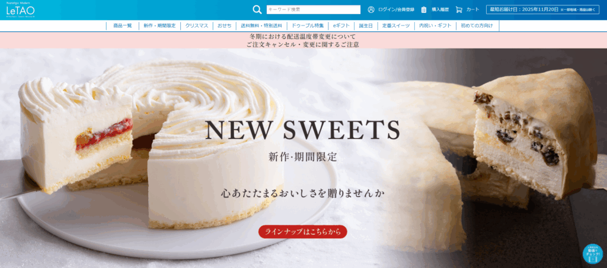Viewport: 607px width, 268px height.
Task: Focus the keyword search field
Action: (313, 9)
